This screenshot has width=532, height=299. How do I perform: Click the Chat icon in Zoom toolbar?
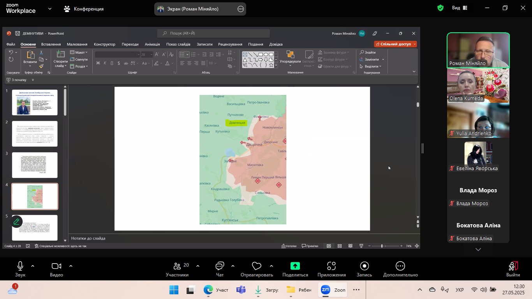coord(220,266)
